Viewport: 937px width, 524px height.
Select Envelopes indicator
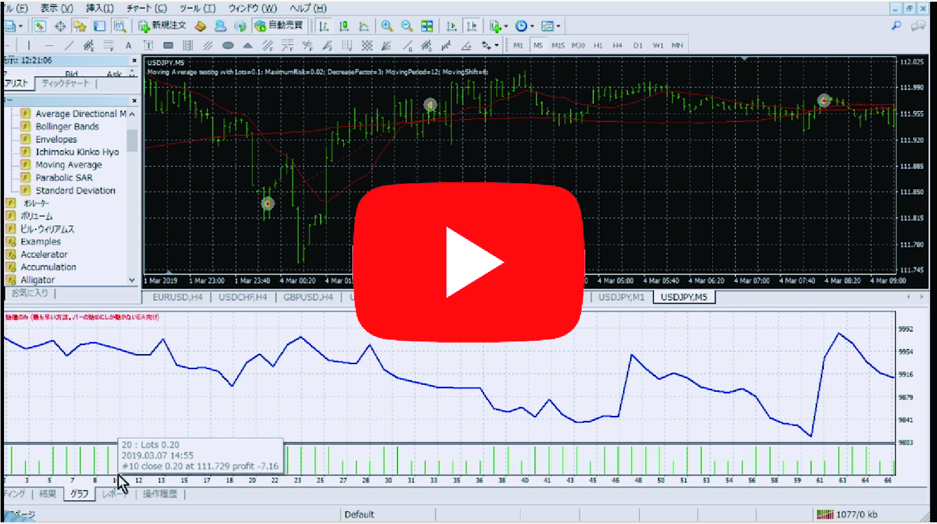coord(56,139)
